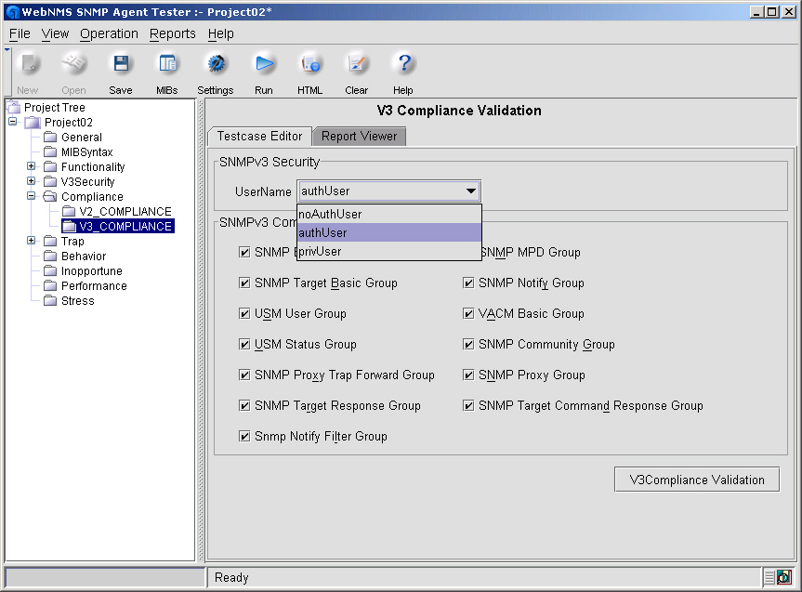The image size is (802, 592).
Task: Select General in the project tree
Action: click(x=82, y=138)
